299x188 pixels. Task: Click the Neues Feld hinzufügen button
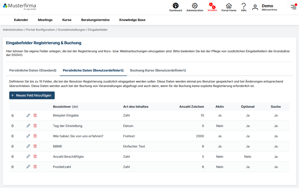point(32,95)
